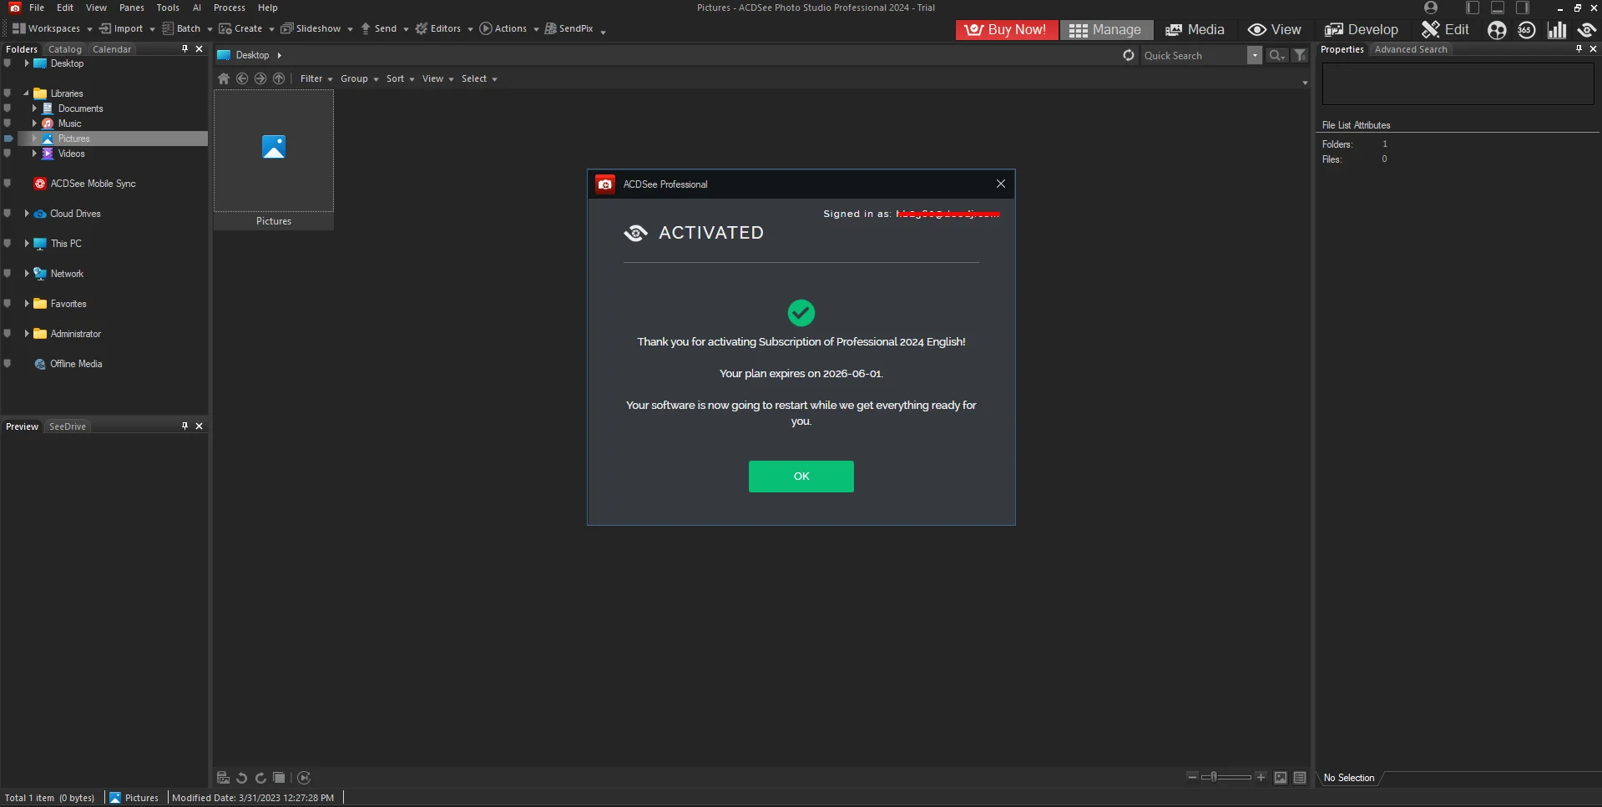Screen dimensions: 1602x807
Task: Open the Tools menu
Action: pyautogui.click(x=168, y=8)
